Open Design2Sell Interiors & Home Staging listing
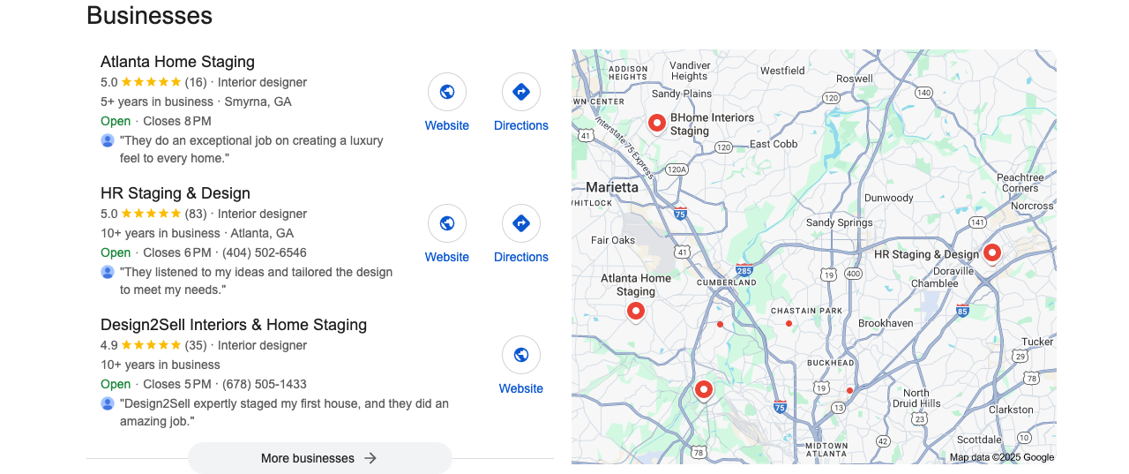1129x474 pixels. [x=234, y=325]
